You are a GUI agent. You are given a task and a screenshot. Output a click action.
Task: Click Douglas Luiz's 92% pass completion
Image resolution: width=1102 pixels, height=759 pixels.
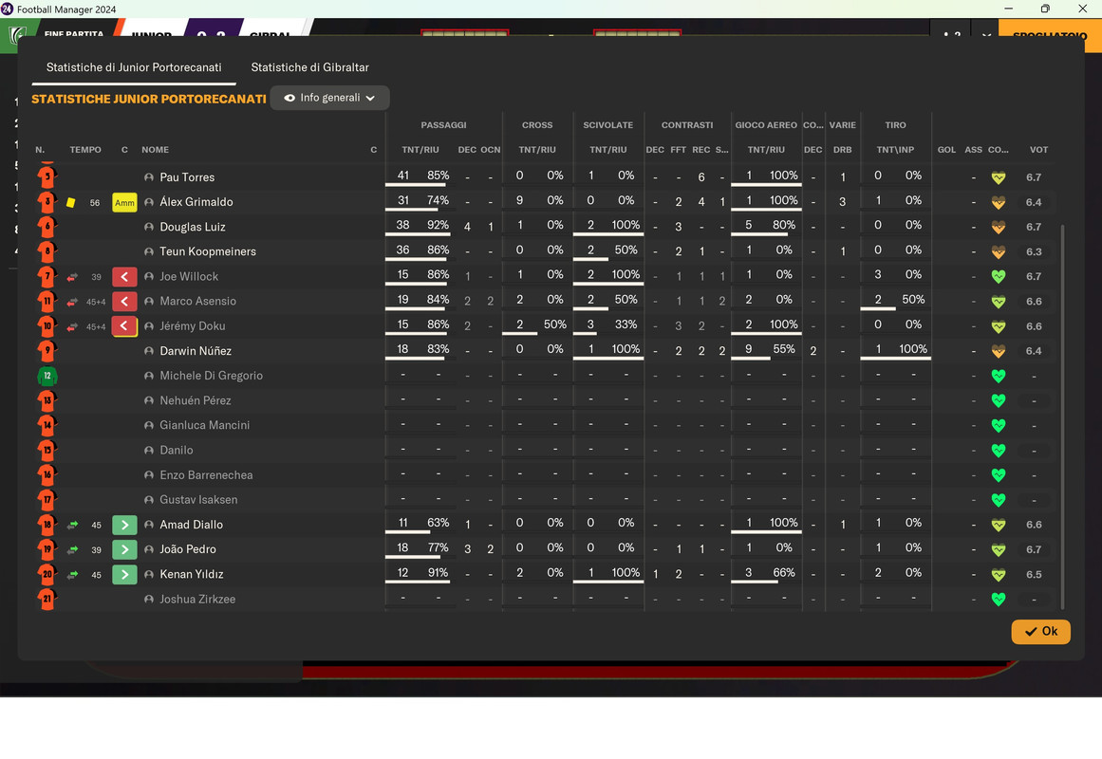pos(438,225)
